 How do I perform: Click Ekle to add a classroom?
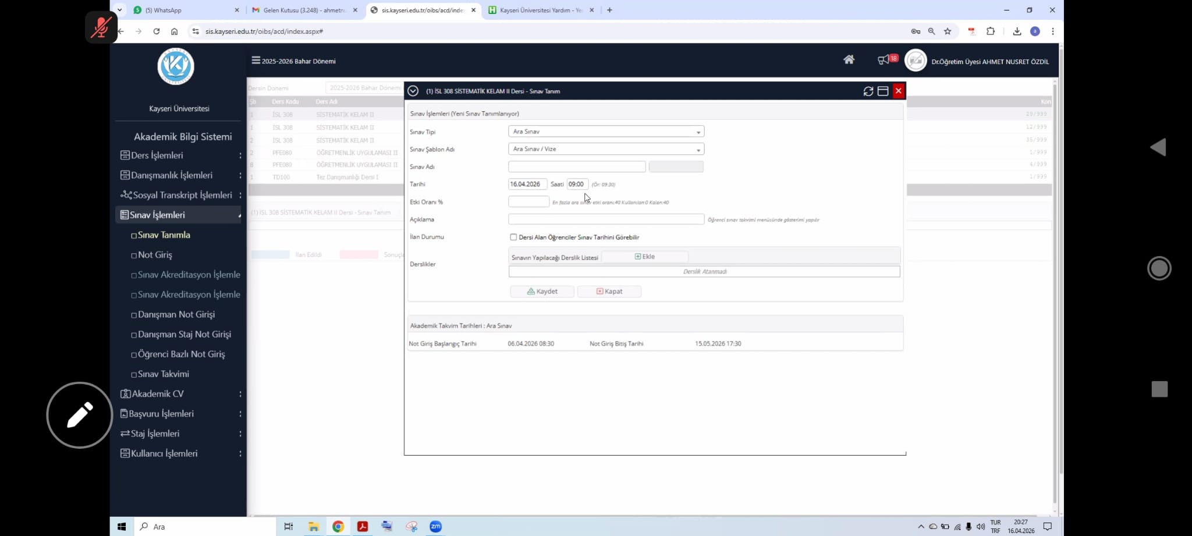[644, 257]
